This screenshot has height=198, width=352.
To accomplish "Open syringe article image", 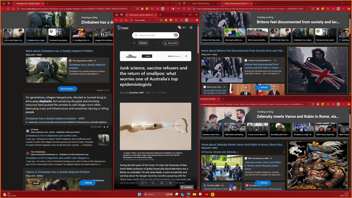I will pyautogui.click(x=155, y=127).
